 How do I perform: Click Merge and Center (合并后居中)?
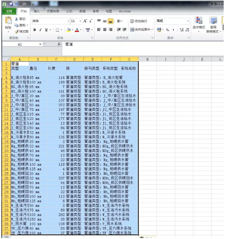click(140, 30)
